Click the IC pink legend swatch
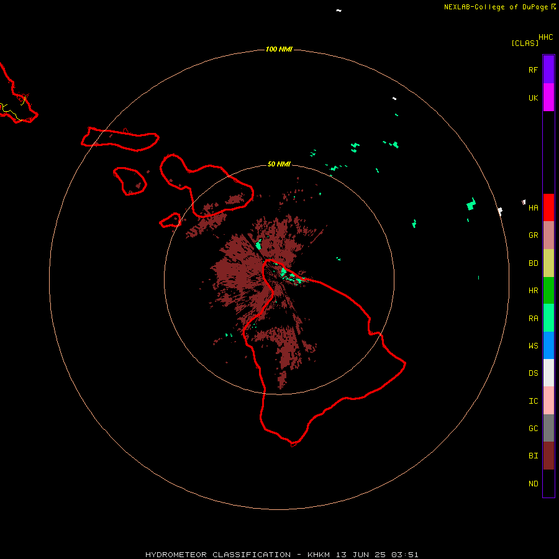The height and width of the screenshot is (559, 559). [x=548, y=401]
